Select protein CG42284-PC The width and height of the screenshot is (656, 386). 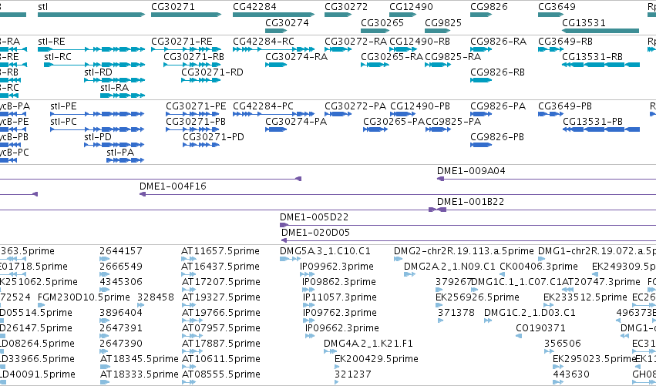click(274, 114)
